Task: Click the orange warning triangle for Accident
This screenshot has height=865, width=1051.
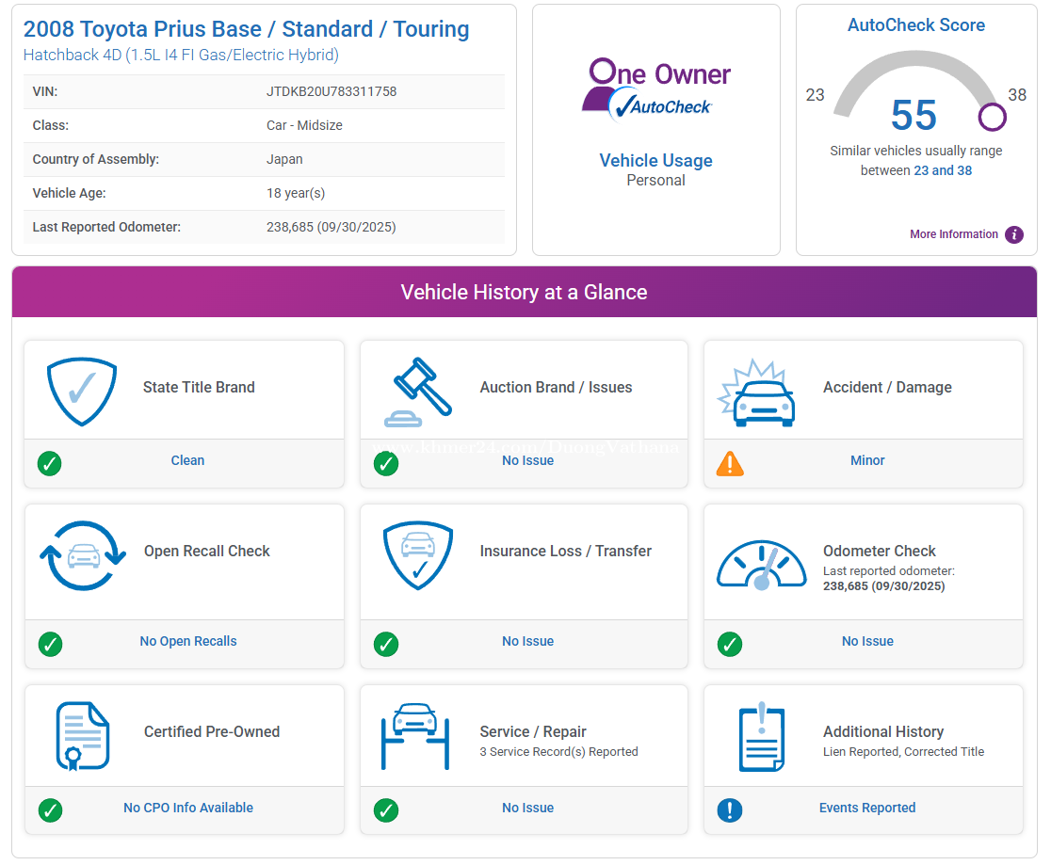Action: point(730,463)
